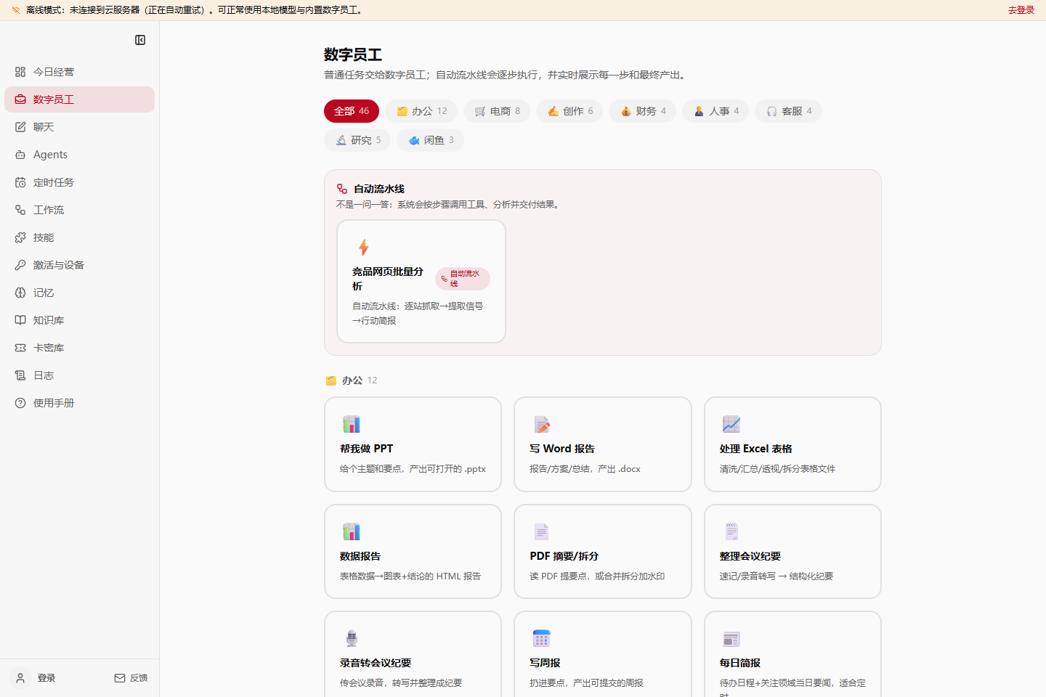
Task: Filter by 人事 4 category
Action: [x=715, y=111]
